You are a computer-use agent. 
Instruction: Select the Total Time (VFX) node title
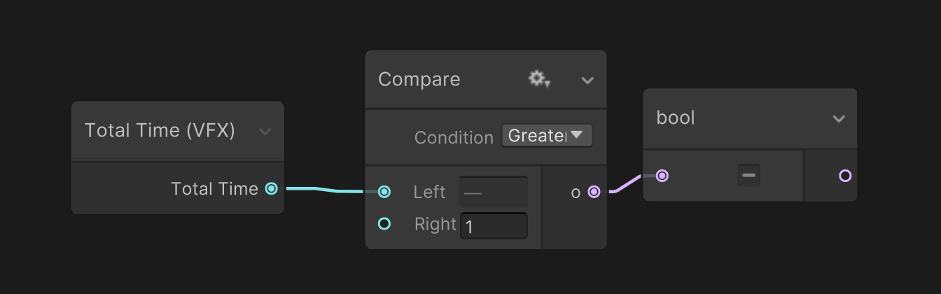[x=160, y=130]
